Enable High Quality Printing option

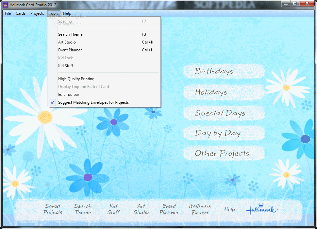click(104, 79)
